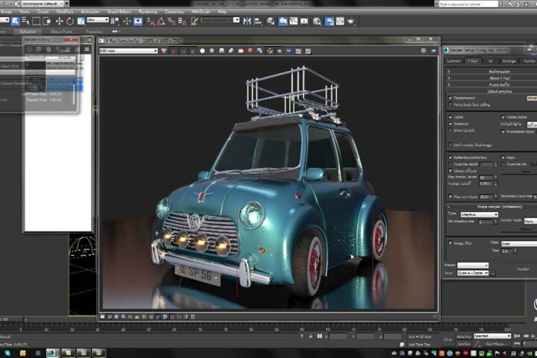The image size is (537, 358).
Task: Toggle the Displacement checkbox
Action: (450, 98)
